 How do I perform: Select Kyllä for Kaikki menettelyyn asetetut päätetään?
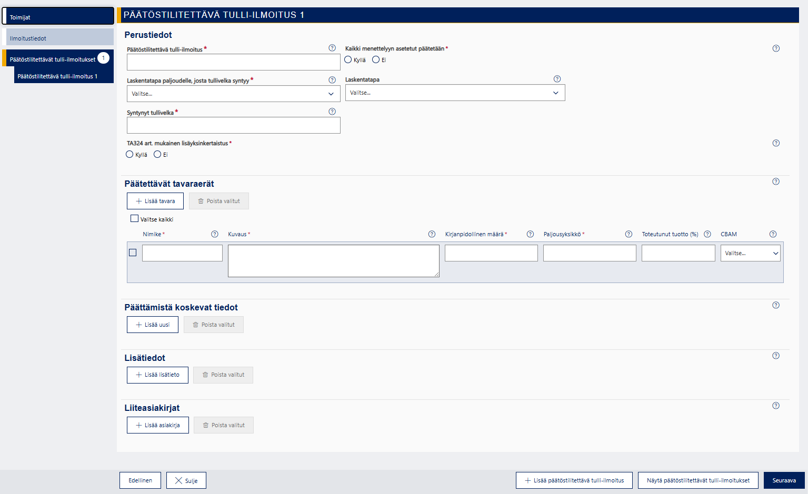(348, 60)
